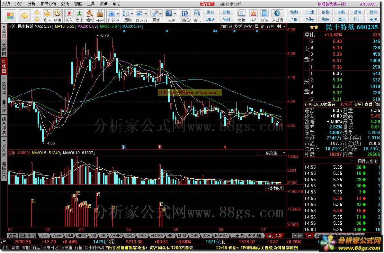This screenshot has height=253, width=384.
Task: Toggle the 预测 option in chart header
Action: [x=271, y=26]
